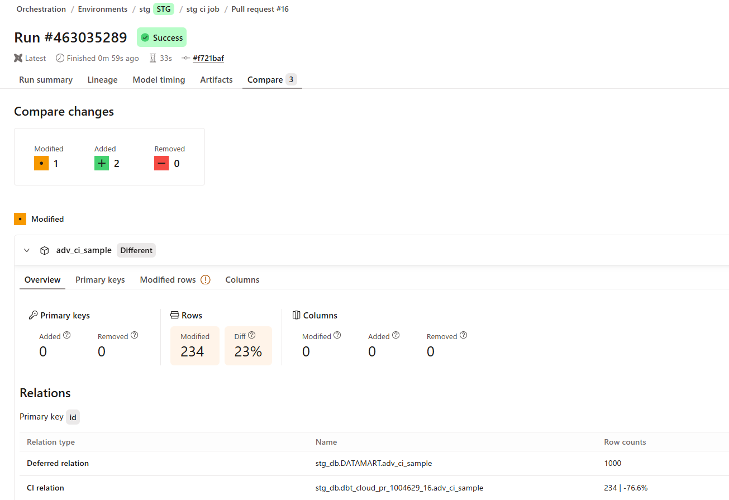Click the row count 234 | -76.6%
The height and width of the screenshot is (500, 729).
click(x=626, y=488)
